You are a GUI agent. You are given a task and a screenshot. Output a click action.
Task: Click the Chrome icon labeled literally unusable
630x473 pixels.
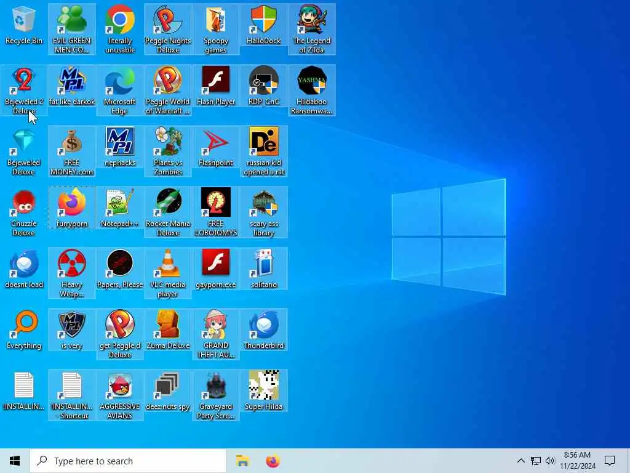pos(120,29)
